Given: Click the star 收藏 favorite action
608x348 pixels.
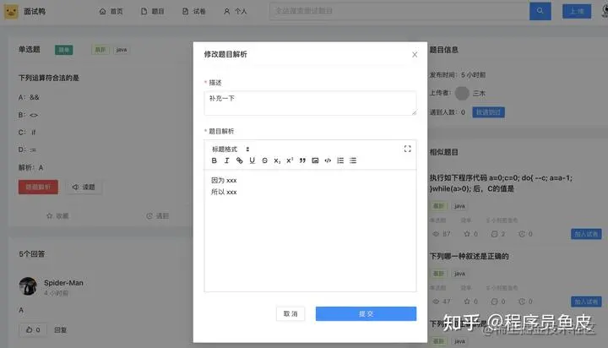Looking at the screenshot, I should coord(57,215).
